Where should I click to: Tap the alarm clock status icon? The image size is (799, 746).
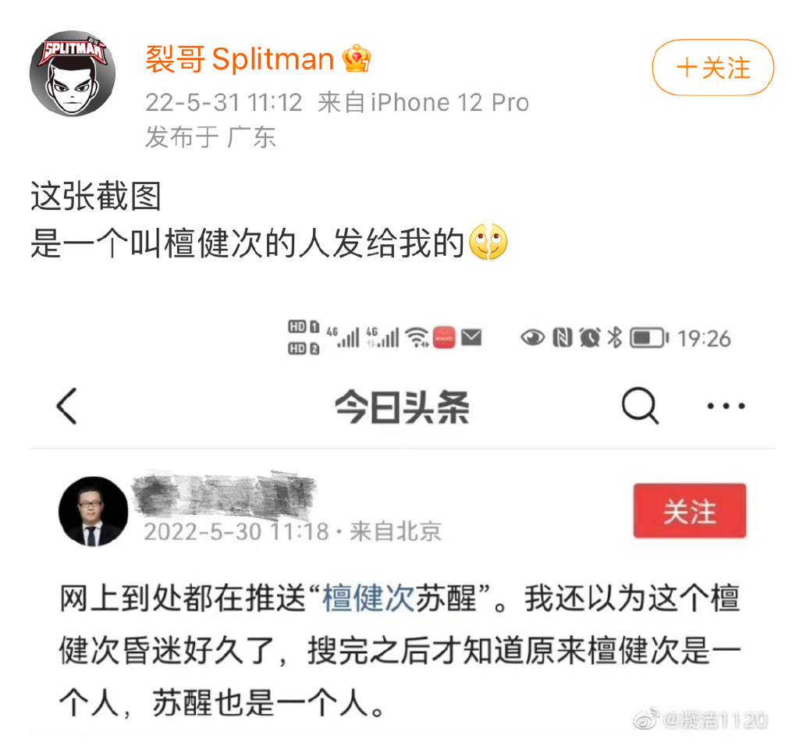point(590,338)
